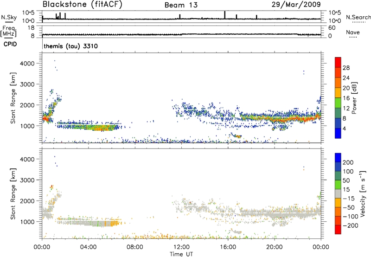
Task: Click the 'N.Sky' label
Action: point(9,17)
